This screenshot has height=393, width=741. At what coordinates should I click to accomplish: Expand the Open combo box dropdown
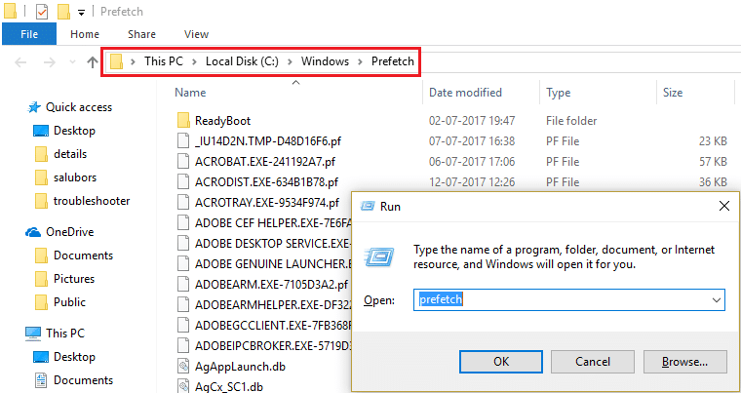pos(716,300)
